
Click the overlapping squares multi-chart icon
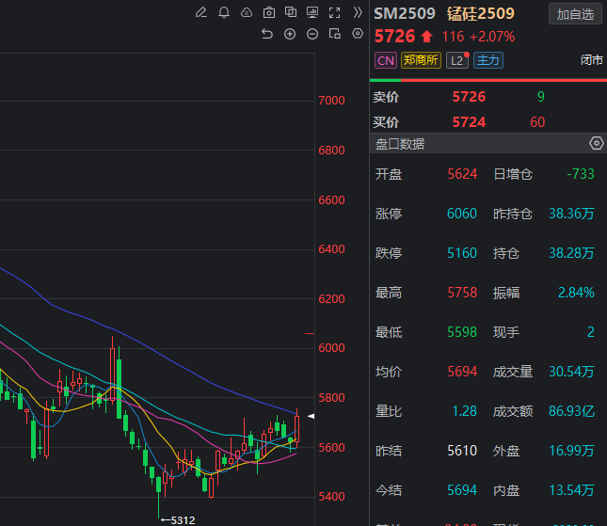click(x=291, y=13)
